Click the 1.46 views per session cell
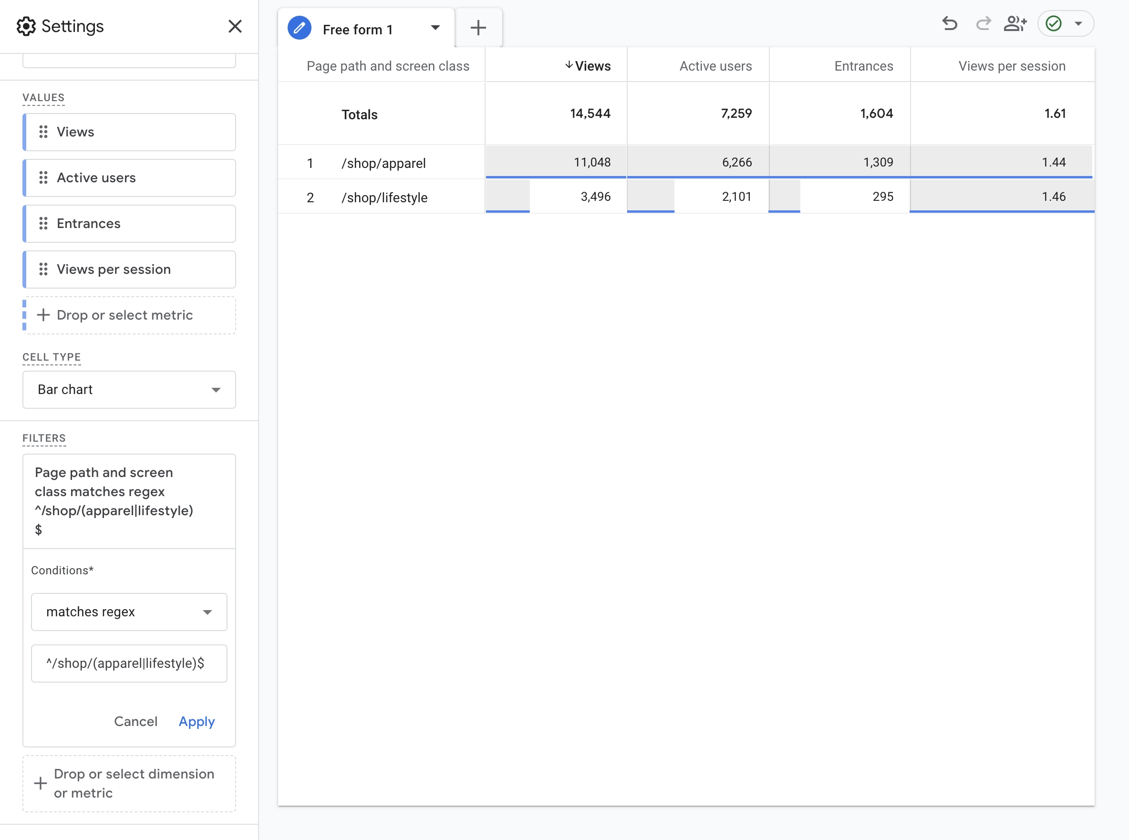Image resolution: width=1129 pixels, height=840 pixels. [1002, 196]
